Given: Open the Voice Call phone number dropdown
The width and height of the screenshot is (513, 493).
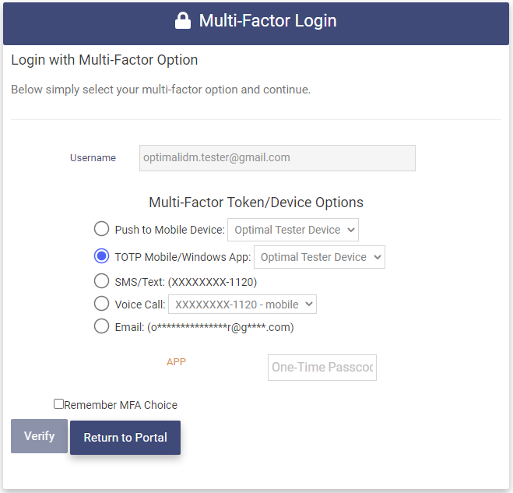Looking at the screenshot, I should tap(242, 305).
